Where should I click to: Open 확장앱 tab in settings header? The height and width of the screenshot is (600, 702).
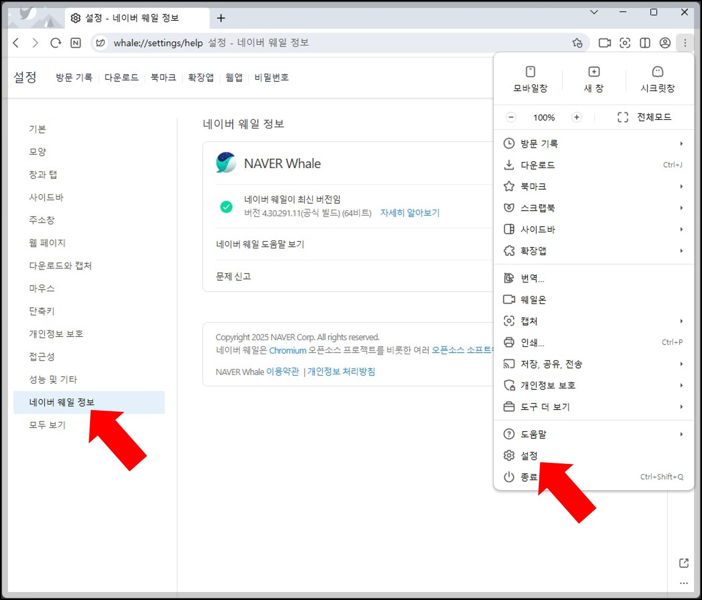pos(201,77)
